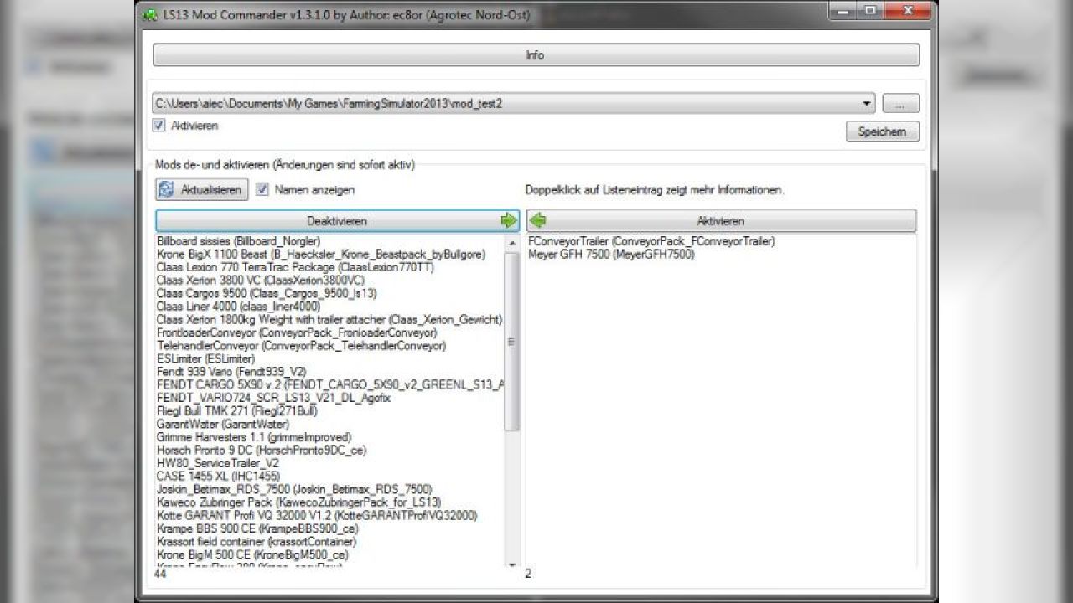Click the left mod list scrollbar thumb
1073x603 pixels.
pos(511,342)
